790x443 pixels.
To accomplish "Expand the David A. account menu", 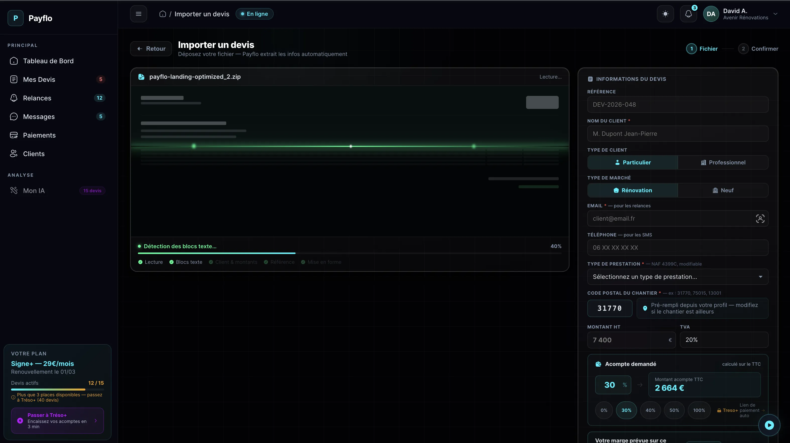I will point(775,14).
